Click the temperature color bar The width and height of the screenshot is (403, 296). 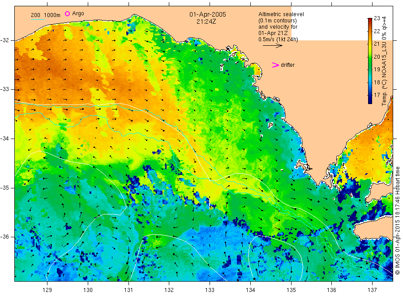pyautogui.click(x=370, y=61)
